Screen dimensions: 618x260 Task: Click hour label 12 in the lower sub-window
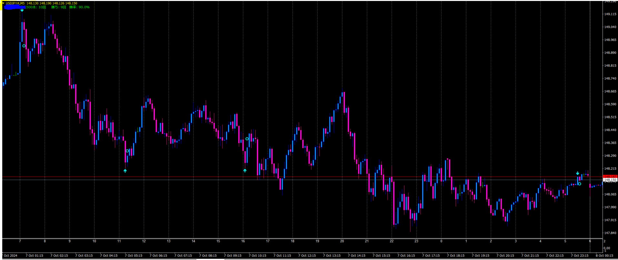pos(144,241)
